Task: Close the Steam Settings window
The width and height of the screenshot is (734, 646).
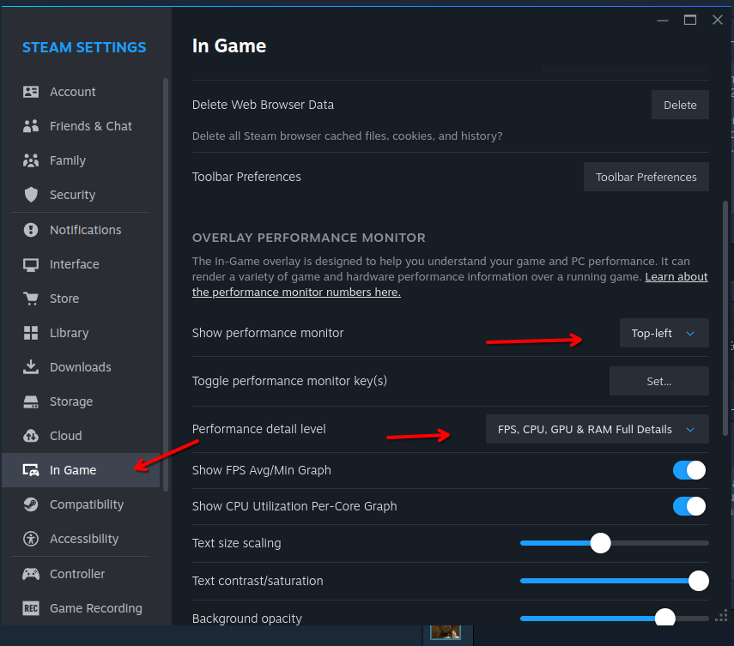Action: click(717, 20)
